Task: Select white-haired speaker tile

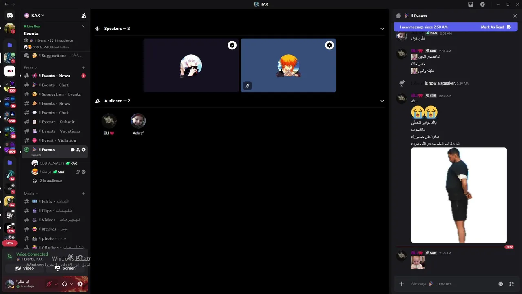Action: click(x=191, y=65)
